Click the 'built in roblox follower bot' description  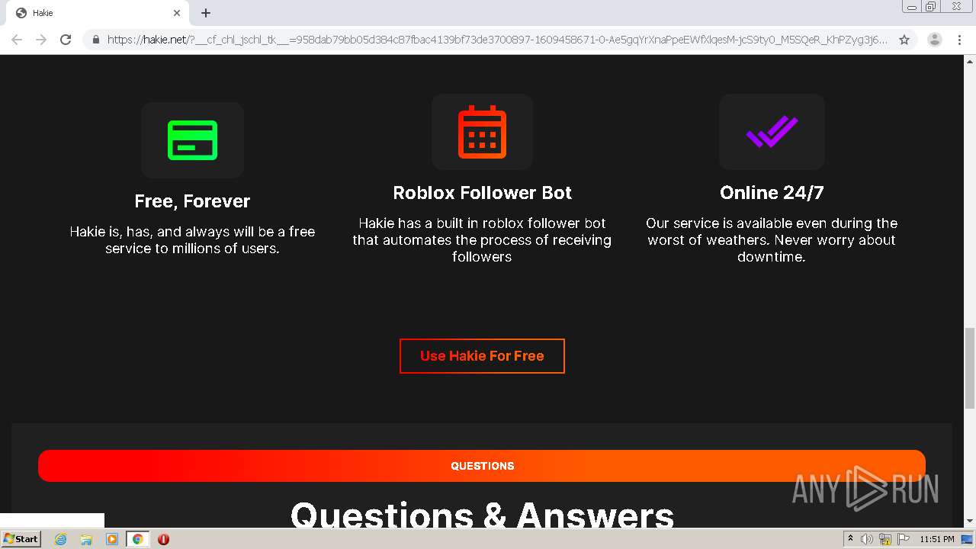(x=482, y=240)
